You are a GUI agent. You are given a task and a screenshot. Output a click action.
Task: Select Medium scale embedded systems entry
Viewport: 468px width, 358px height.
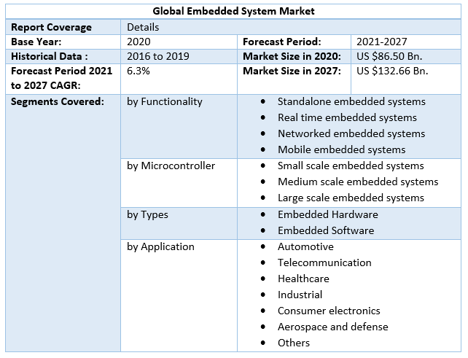point(358,182)
